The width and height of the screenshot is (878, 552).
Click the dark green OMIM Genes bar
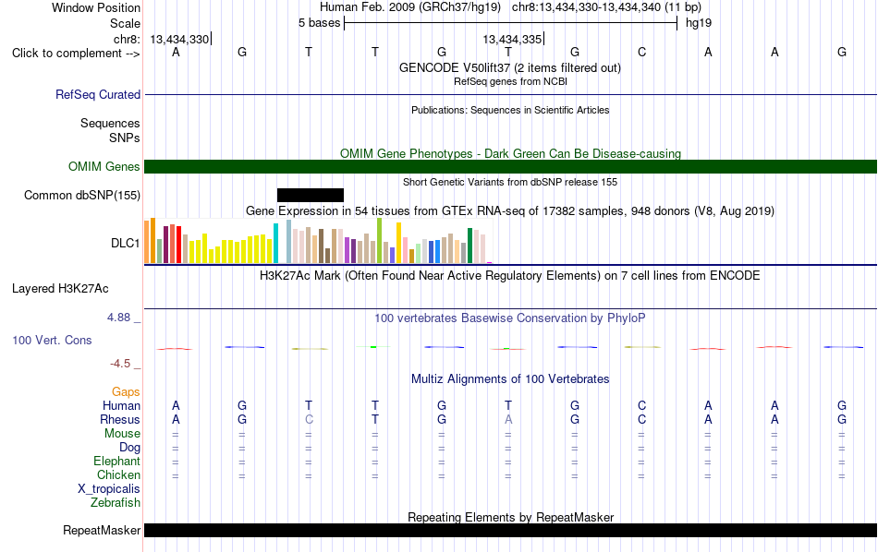click(x=511, y=167)
